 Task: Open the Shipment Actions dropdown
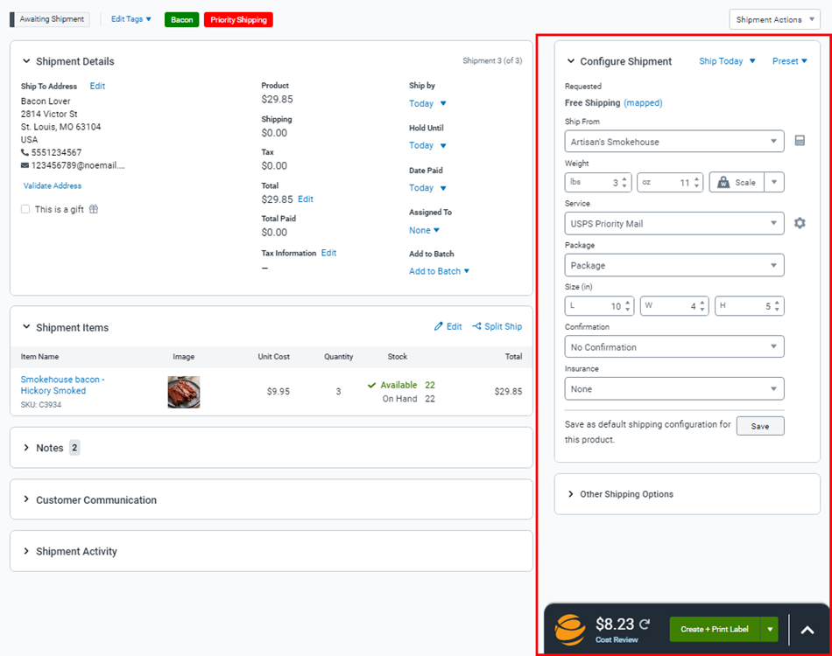click(x=774, y=19)
